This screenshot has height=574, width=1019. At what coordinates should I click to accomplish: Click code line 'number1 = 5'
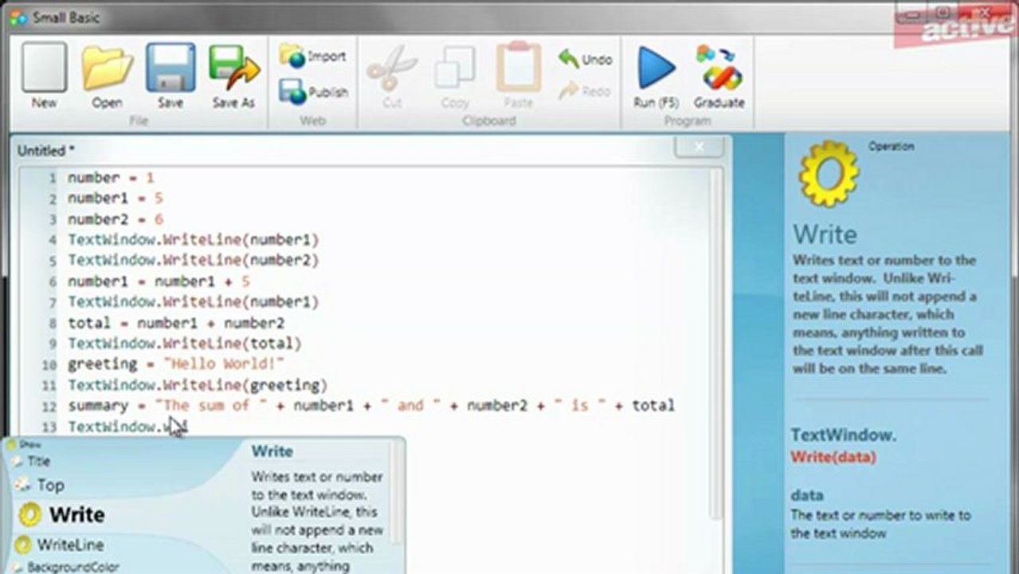[116, 199]
